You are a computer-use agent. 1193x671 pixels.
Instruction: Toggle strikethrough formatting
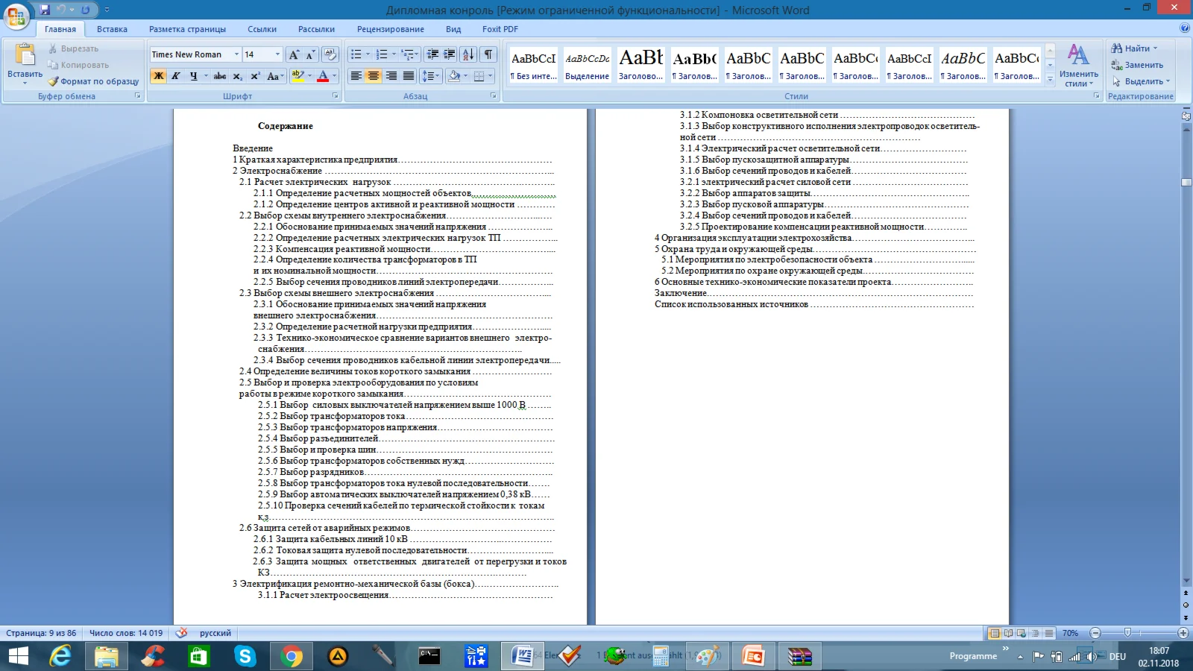click(x=220, y=76)
